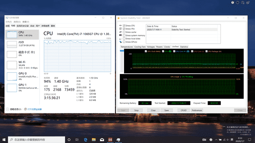
Task: Switch to the Statistics tab
Action: coord(184,47)
